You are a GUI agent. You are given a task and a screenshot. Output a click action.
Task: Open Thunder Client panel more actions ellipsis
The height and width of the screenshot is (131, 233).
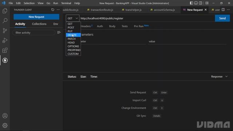[x=58, y=10]
